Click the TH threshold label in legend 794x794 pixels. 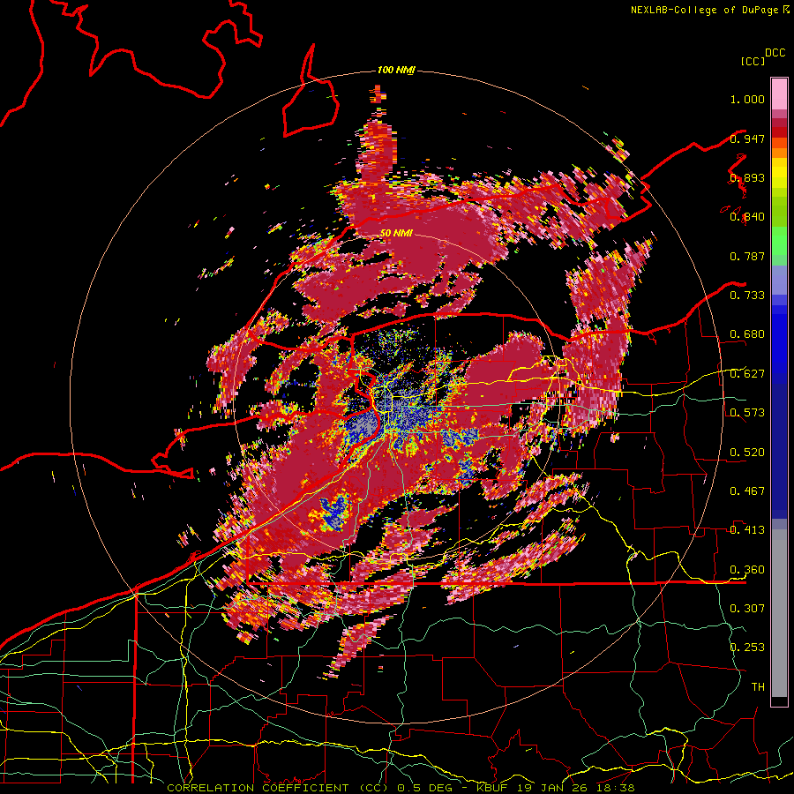(x=758, y=687)
